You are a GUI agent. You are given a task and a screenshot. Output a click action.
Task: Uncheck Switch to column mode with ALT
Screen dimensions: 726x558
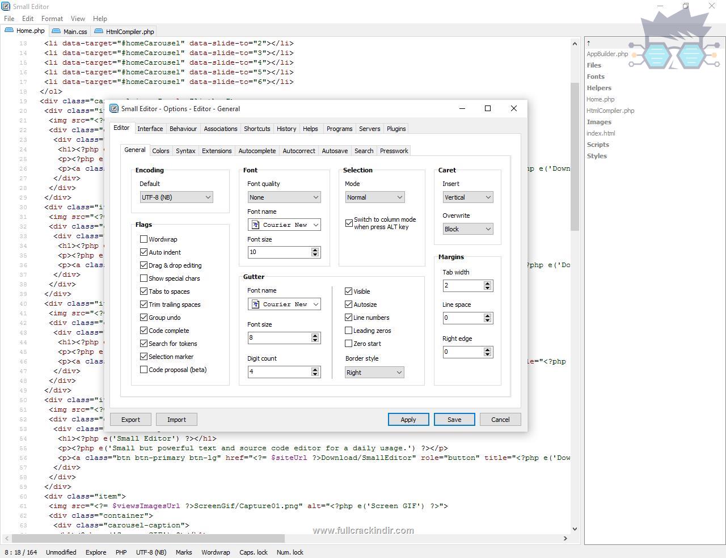coord(349,223)
